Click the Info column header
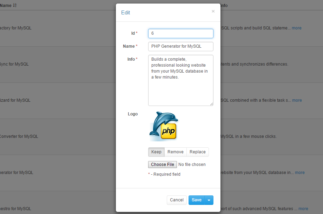Screen dimensions: 323x214 pos(224,6)
